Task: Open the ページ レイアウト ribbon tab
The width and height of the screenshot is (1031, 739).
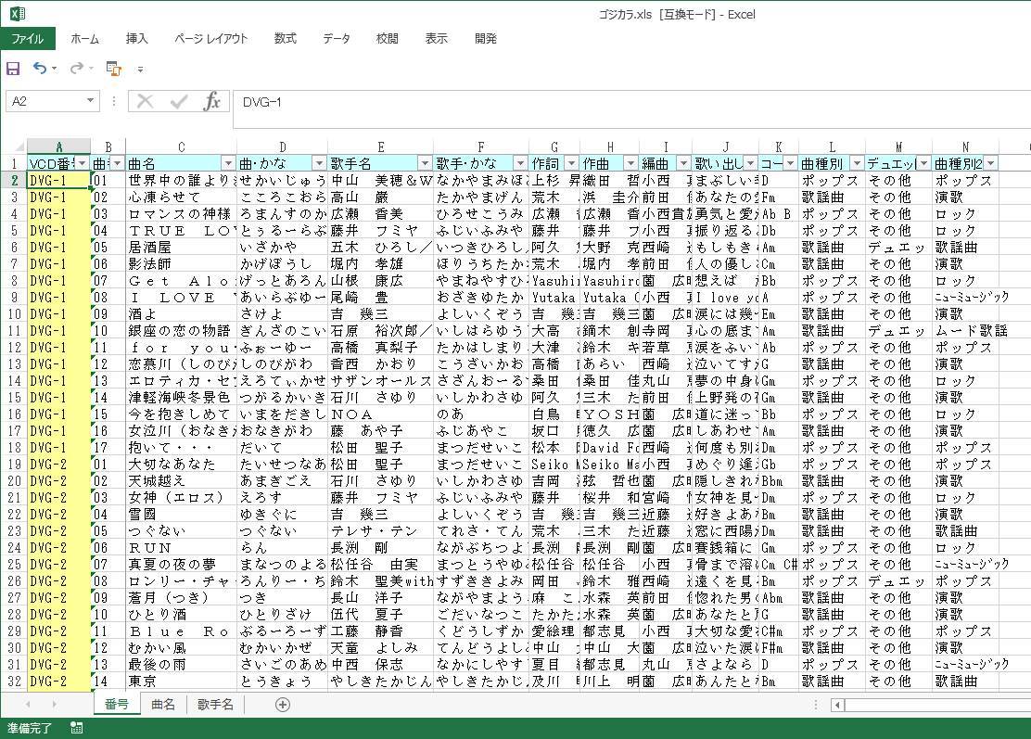Action: tap(211, 39)
